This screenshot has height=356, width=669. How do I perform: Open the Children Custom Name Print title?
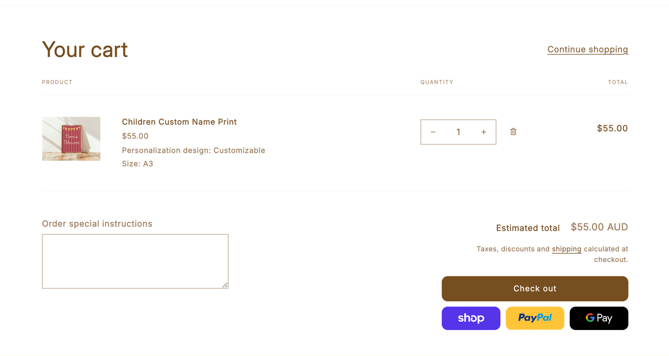(179, 122)
